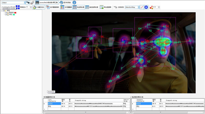The width and height of the screenshot is (205, 114).
Task: Click the 兴趣区划分 area of interest button
Action: tap(39, 7)
